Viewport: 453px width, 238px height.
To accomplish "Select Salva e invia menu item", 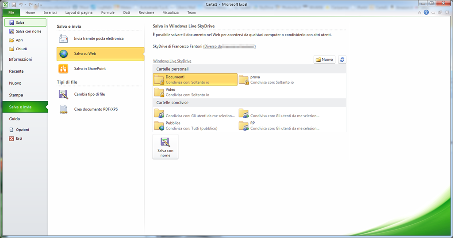I will coord(25,107).
